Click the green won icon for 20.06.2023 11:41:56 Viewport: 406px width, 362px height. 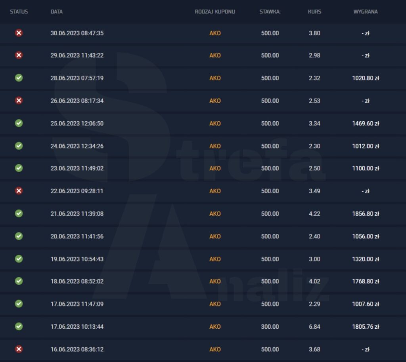19,236
